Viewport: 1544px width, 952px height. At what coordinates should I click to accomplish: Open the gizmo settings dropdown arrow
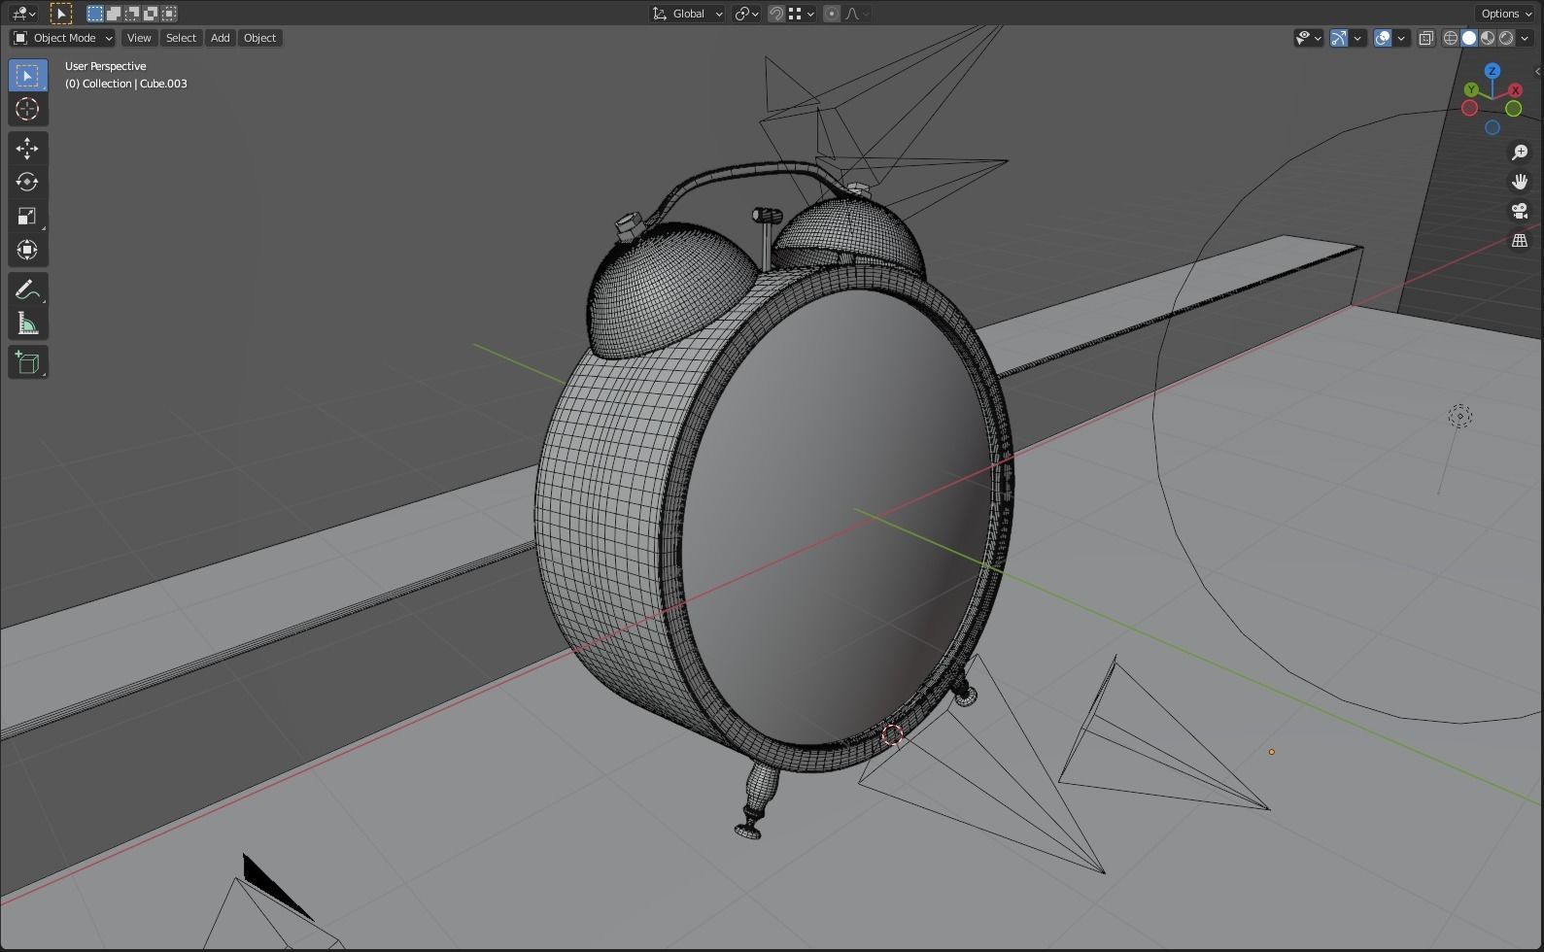1357,38
